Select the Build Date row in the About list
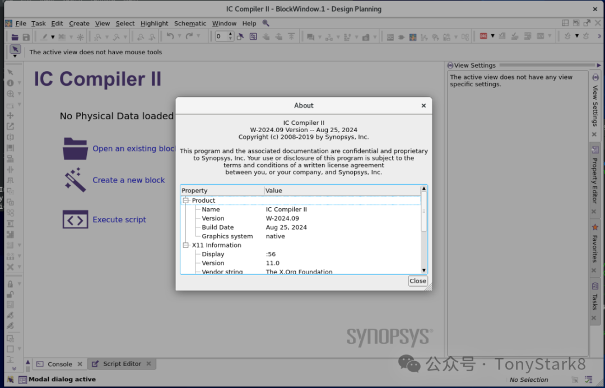 point(301,227)
